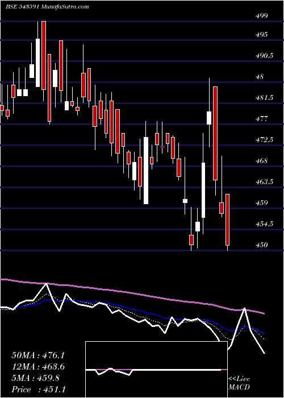Click the peak of the white indicator line on the right

tap(244, 309)
